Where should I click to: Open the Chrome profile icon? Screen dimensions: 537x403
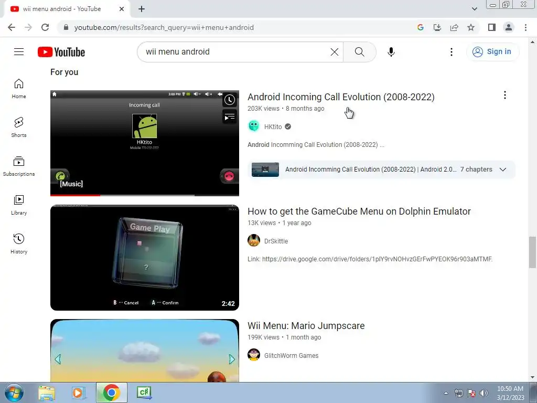click(x=509, y=27)
